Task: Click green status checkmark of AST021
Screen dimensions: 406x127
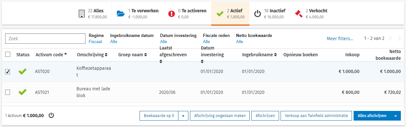Action: click(22, 92)
